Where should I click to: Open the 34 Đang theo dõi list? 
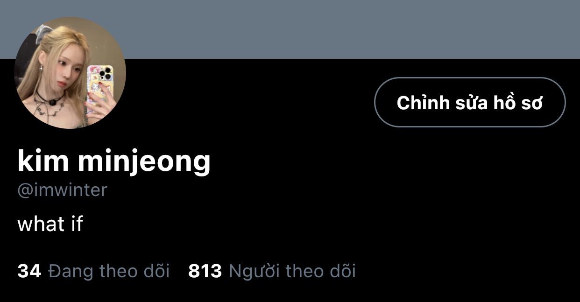93,271
